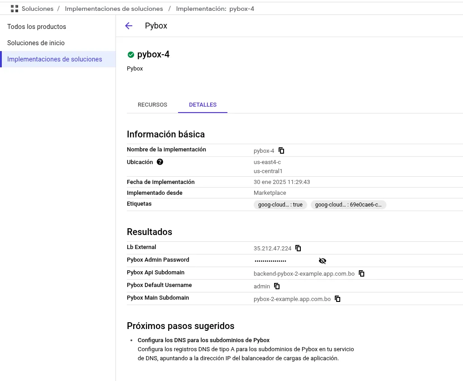This screenshot has width=463, height=381.
Task: Open Todos los productos in sidebar
Action: point(37,27)
